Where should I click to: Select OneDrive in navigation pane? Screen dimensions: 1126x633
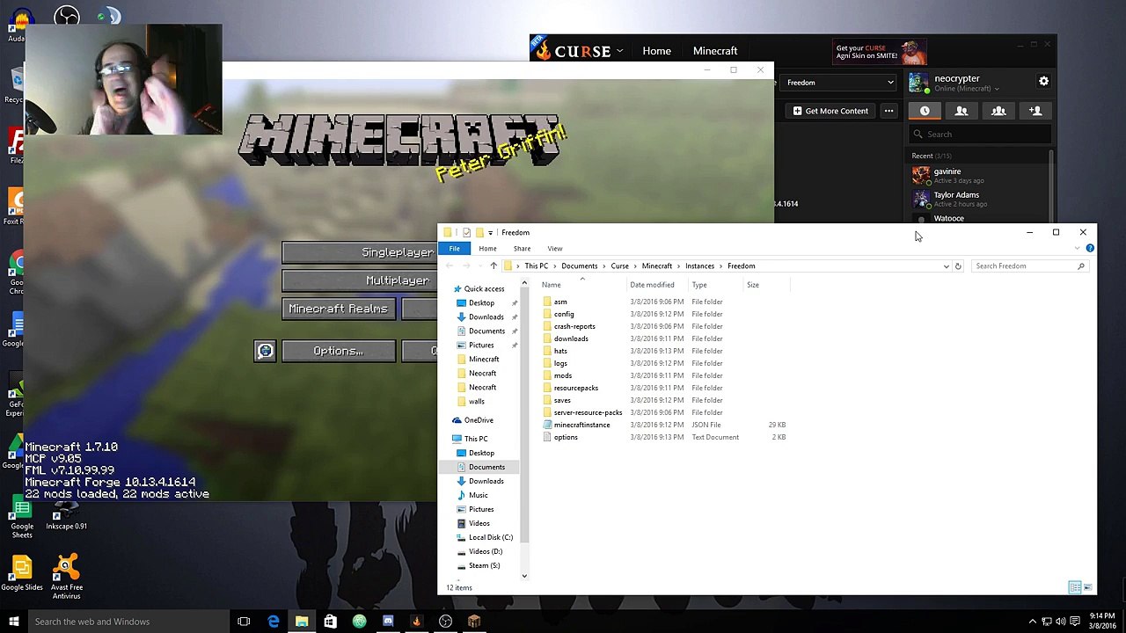tap(479, 420)
